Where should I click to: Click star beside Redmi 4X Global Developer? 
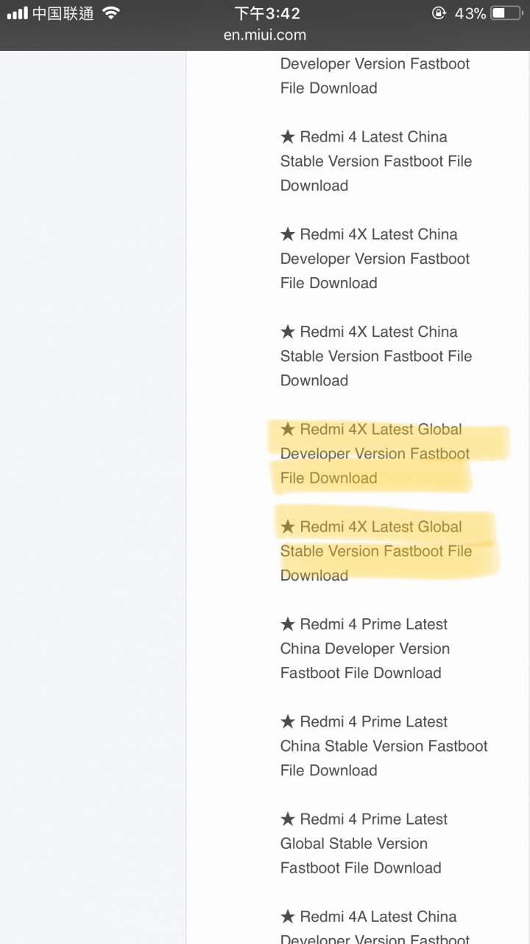pos(288,430)
